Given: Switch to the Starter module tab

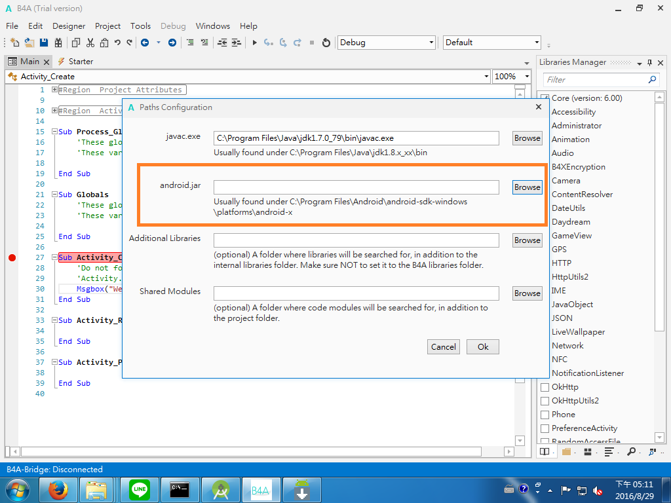Looking at the screenshot, I should (75, 62).
